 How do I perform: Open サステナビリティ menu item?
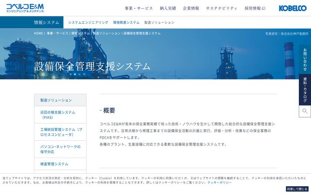point(222,8)
